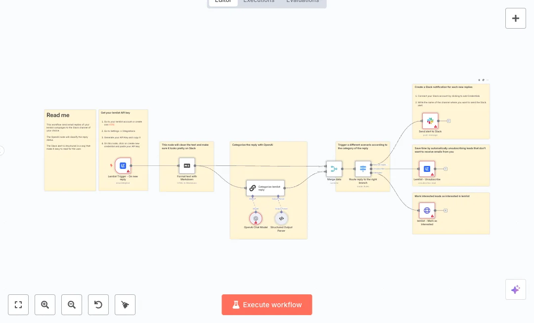Click the Merge data node

pyautogui.click(x=334, y=169)
